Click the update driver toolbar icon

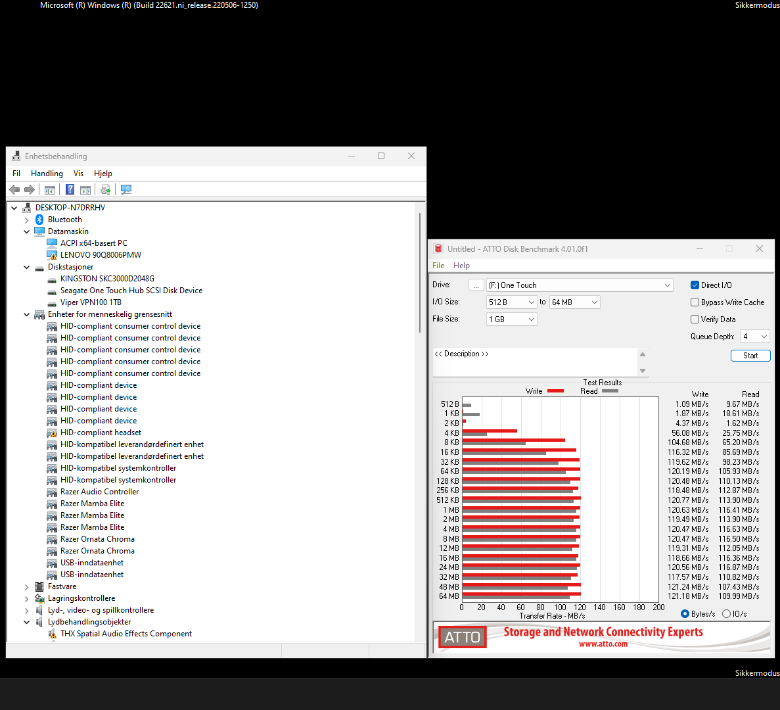pyautogui.click(x=105, y=189)
